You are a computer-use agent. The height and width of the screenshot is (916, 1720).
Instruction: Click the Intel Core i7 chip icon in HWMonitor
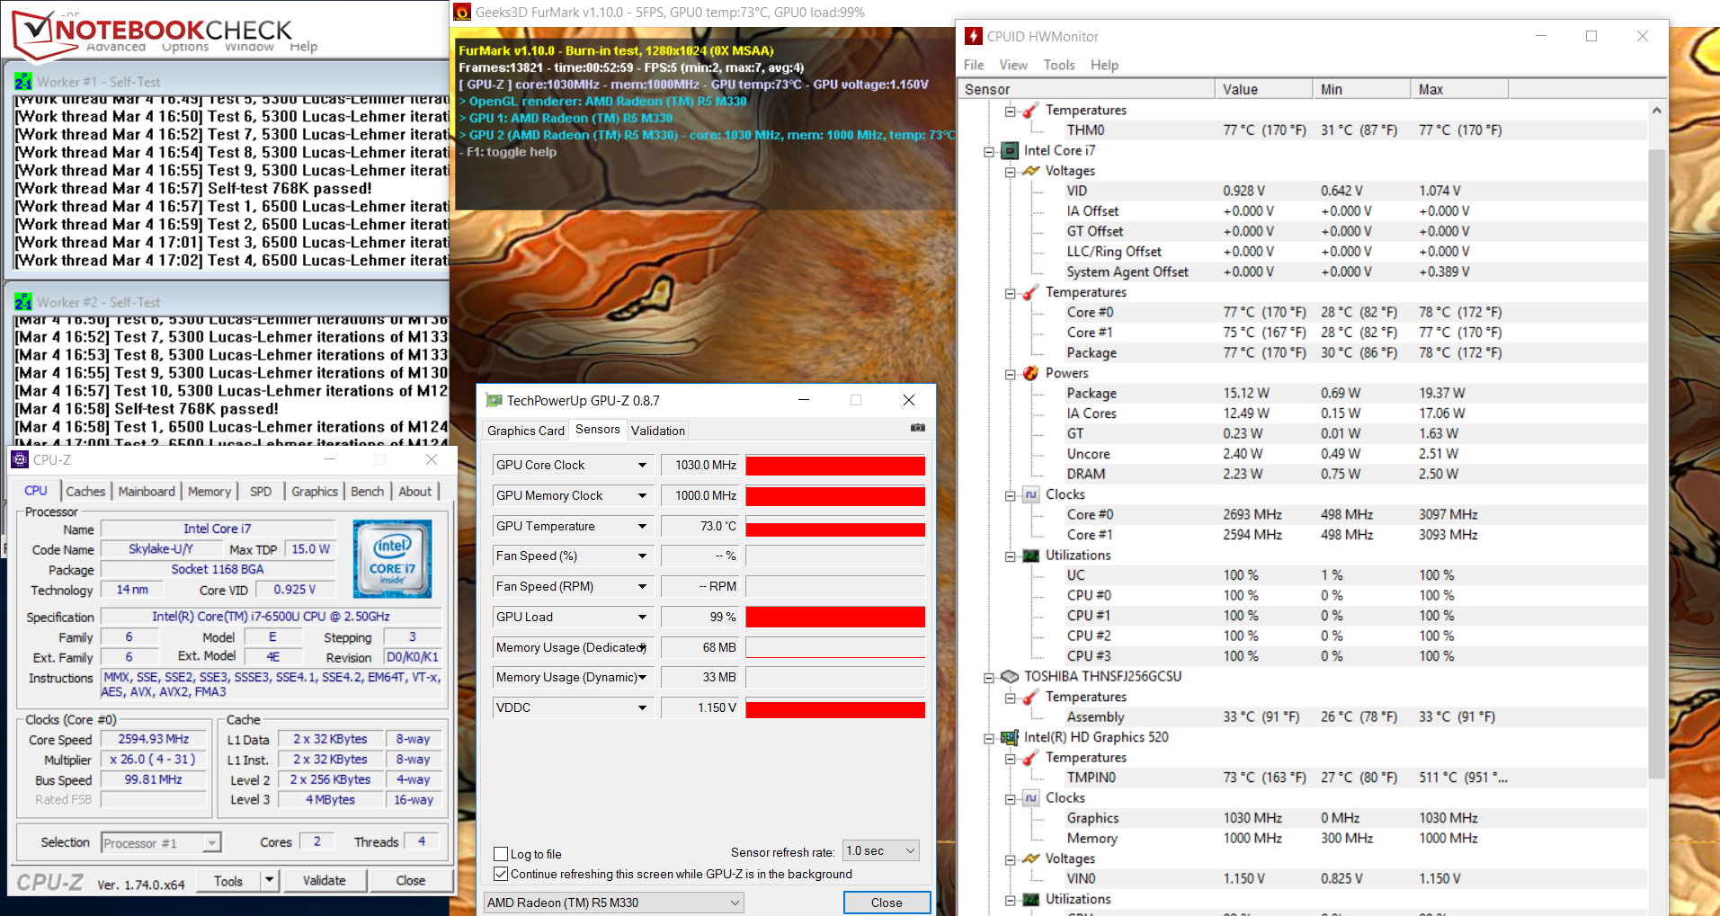coord(1010,150)
